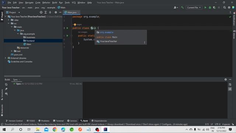The image size is (236, 133).
Task: Open the File menu
Action: (x=9, y=3)
